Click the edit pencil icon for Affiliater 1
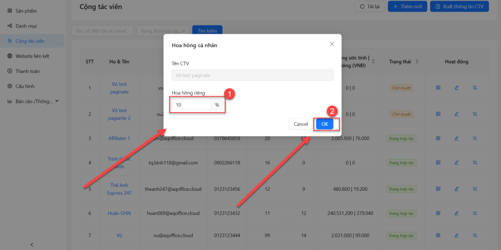Image resolution: width=501 pixels, height=250 pixels. tap(456, 138)
